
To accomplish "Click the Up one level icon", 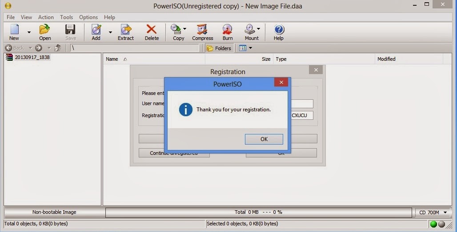I will point(58,48).
